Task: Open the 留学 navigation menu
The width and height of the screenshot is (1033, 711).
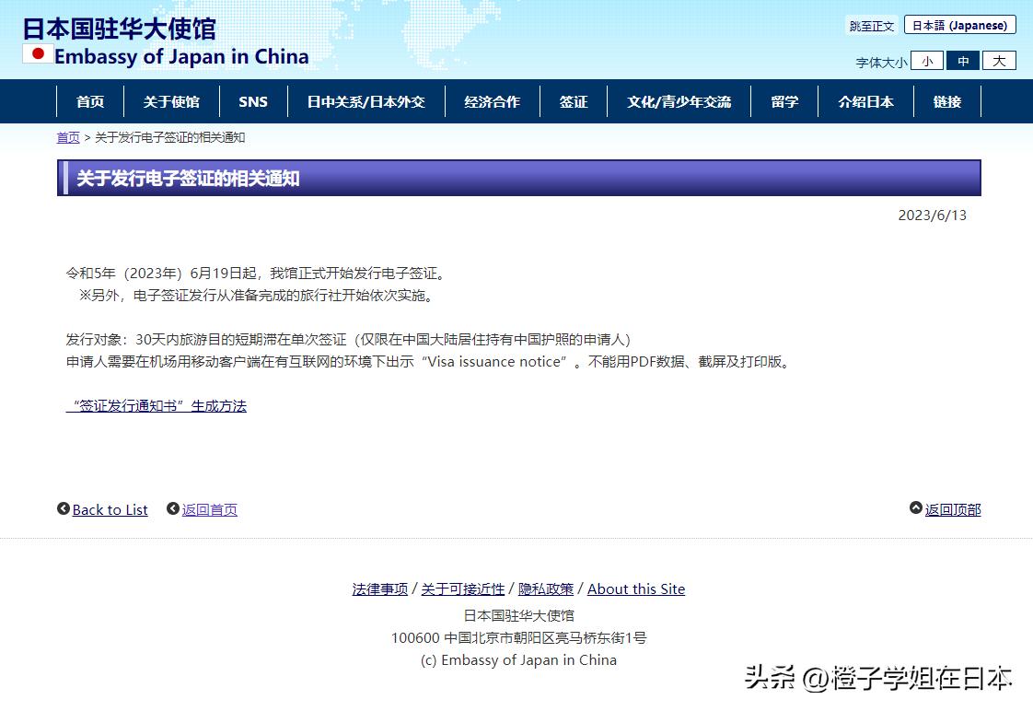Action: pyautogui.click(x=784, y=101)
